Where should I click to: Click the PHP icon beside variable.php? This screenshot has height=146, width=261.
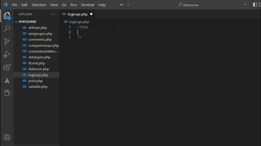[24, 86]
